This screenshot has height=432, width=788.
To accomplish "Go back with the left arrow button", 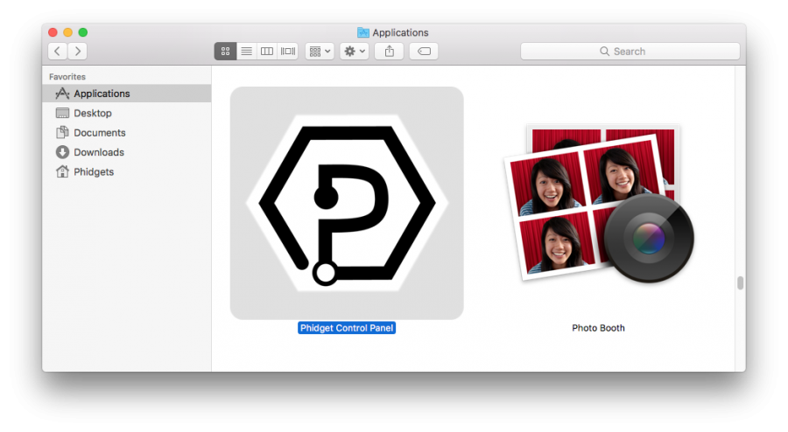I will point(58,52).
